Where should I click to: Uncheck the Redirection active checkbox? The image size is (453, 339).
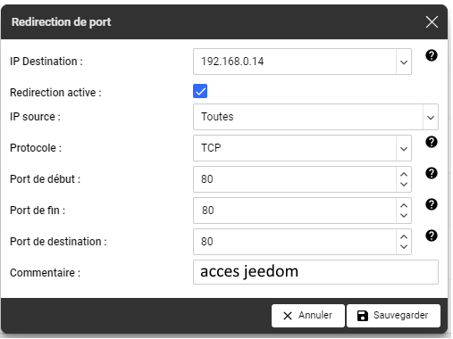coord(200,91)
